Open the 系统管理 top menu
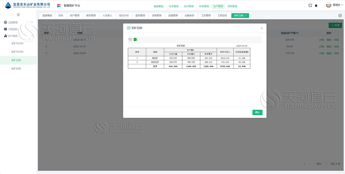 232,7
